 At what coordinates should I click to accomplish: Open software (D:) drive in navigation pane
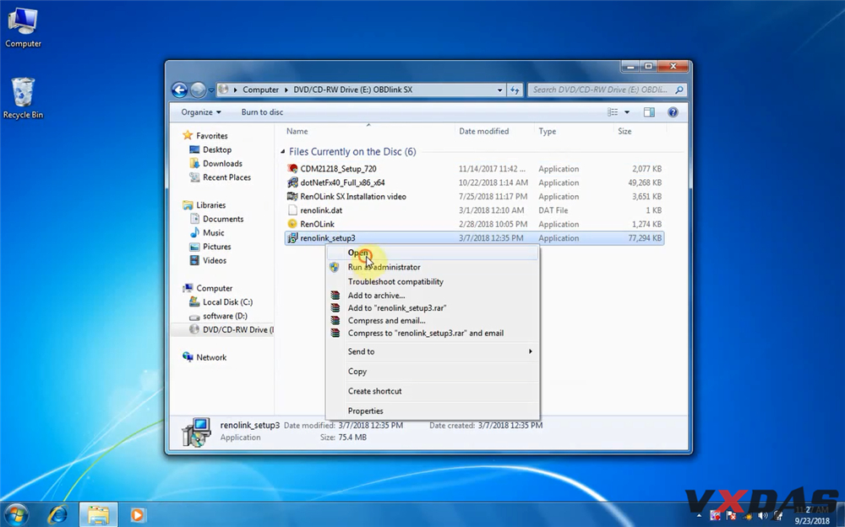point(225,316)
